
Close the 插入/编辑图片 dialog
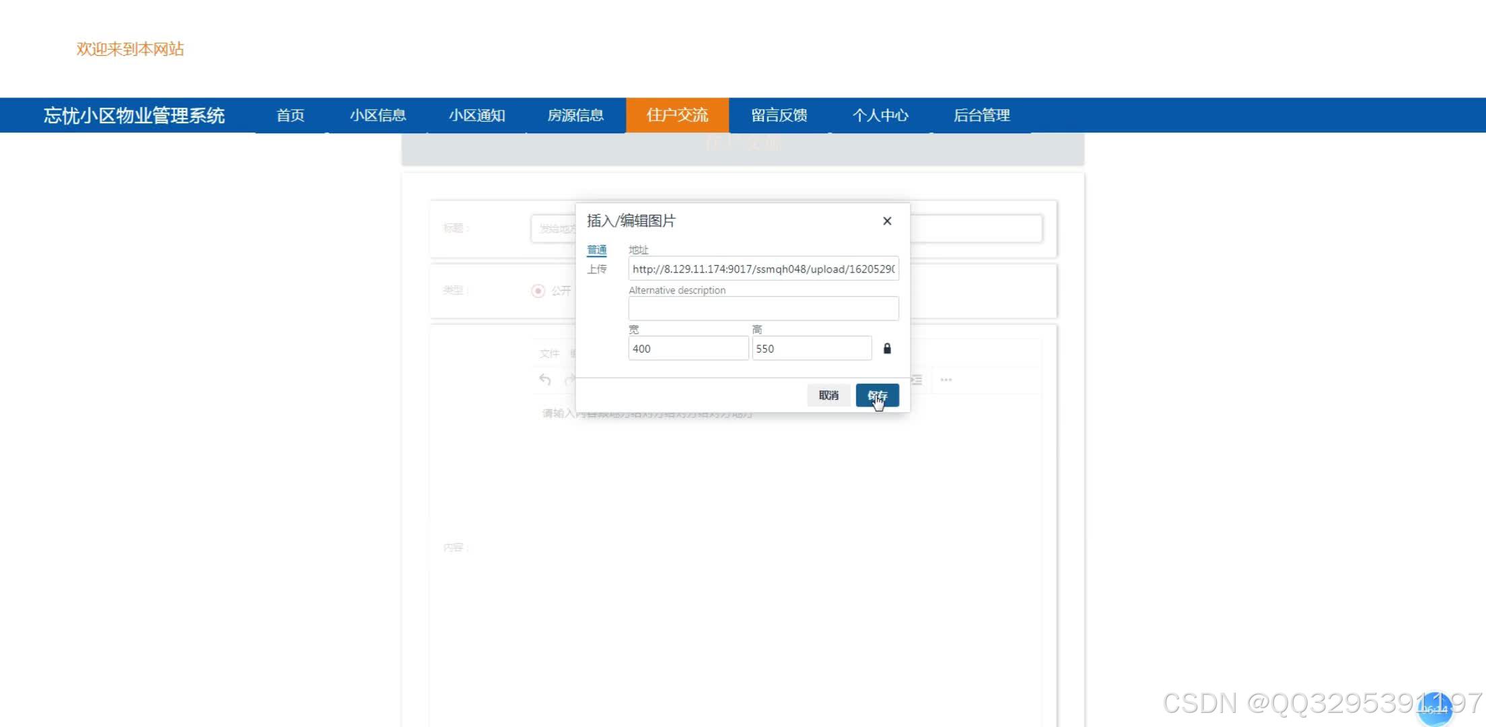click(x=887, y=221)
